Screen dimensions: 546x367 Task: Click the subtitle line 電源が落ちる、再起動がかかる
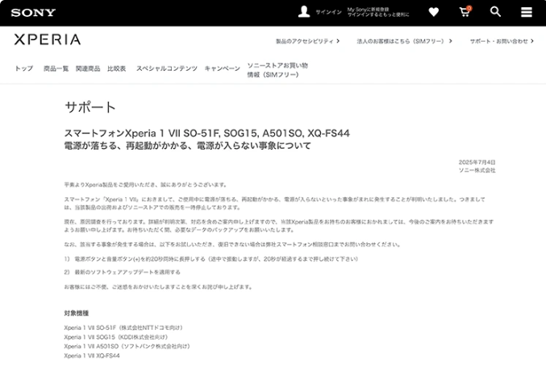[187, 146]
